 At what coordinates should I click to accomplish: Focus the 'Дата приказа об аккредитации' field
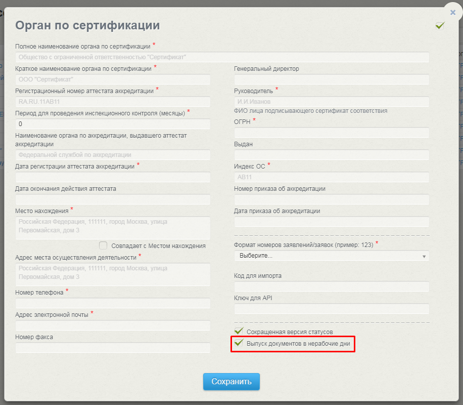click(x=332, y=222)
